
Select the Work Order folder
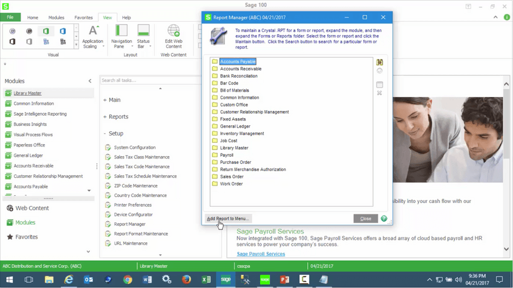[x=231, y=184]
